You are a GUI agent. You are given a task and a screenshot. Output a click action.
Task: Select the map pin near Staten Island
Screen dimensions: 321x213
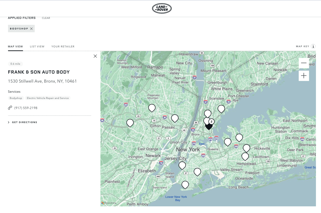[185, 184]
